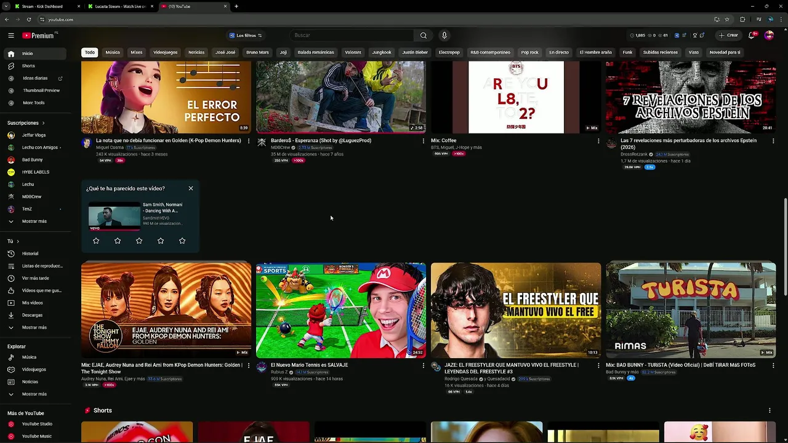Reload the page in the browser
The height and width of the screenshot is (443, 788).
28,20
